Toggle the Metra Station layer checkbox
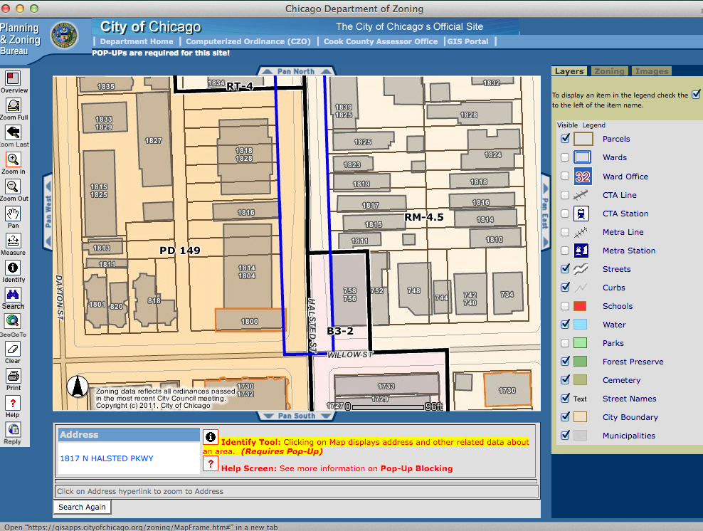Image resolution: width=703 pixels, height=531 pixels. pos(565,251)
